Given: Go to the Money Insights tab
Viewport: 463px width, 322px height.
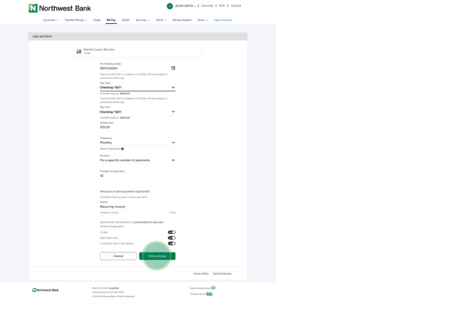Looking at the screenshot, I should click(182, 20).
